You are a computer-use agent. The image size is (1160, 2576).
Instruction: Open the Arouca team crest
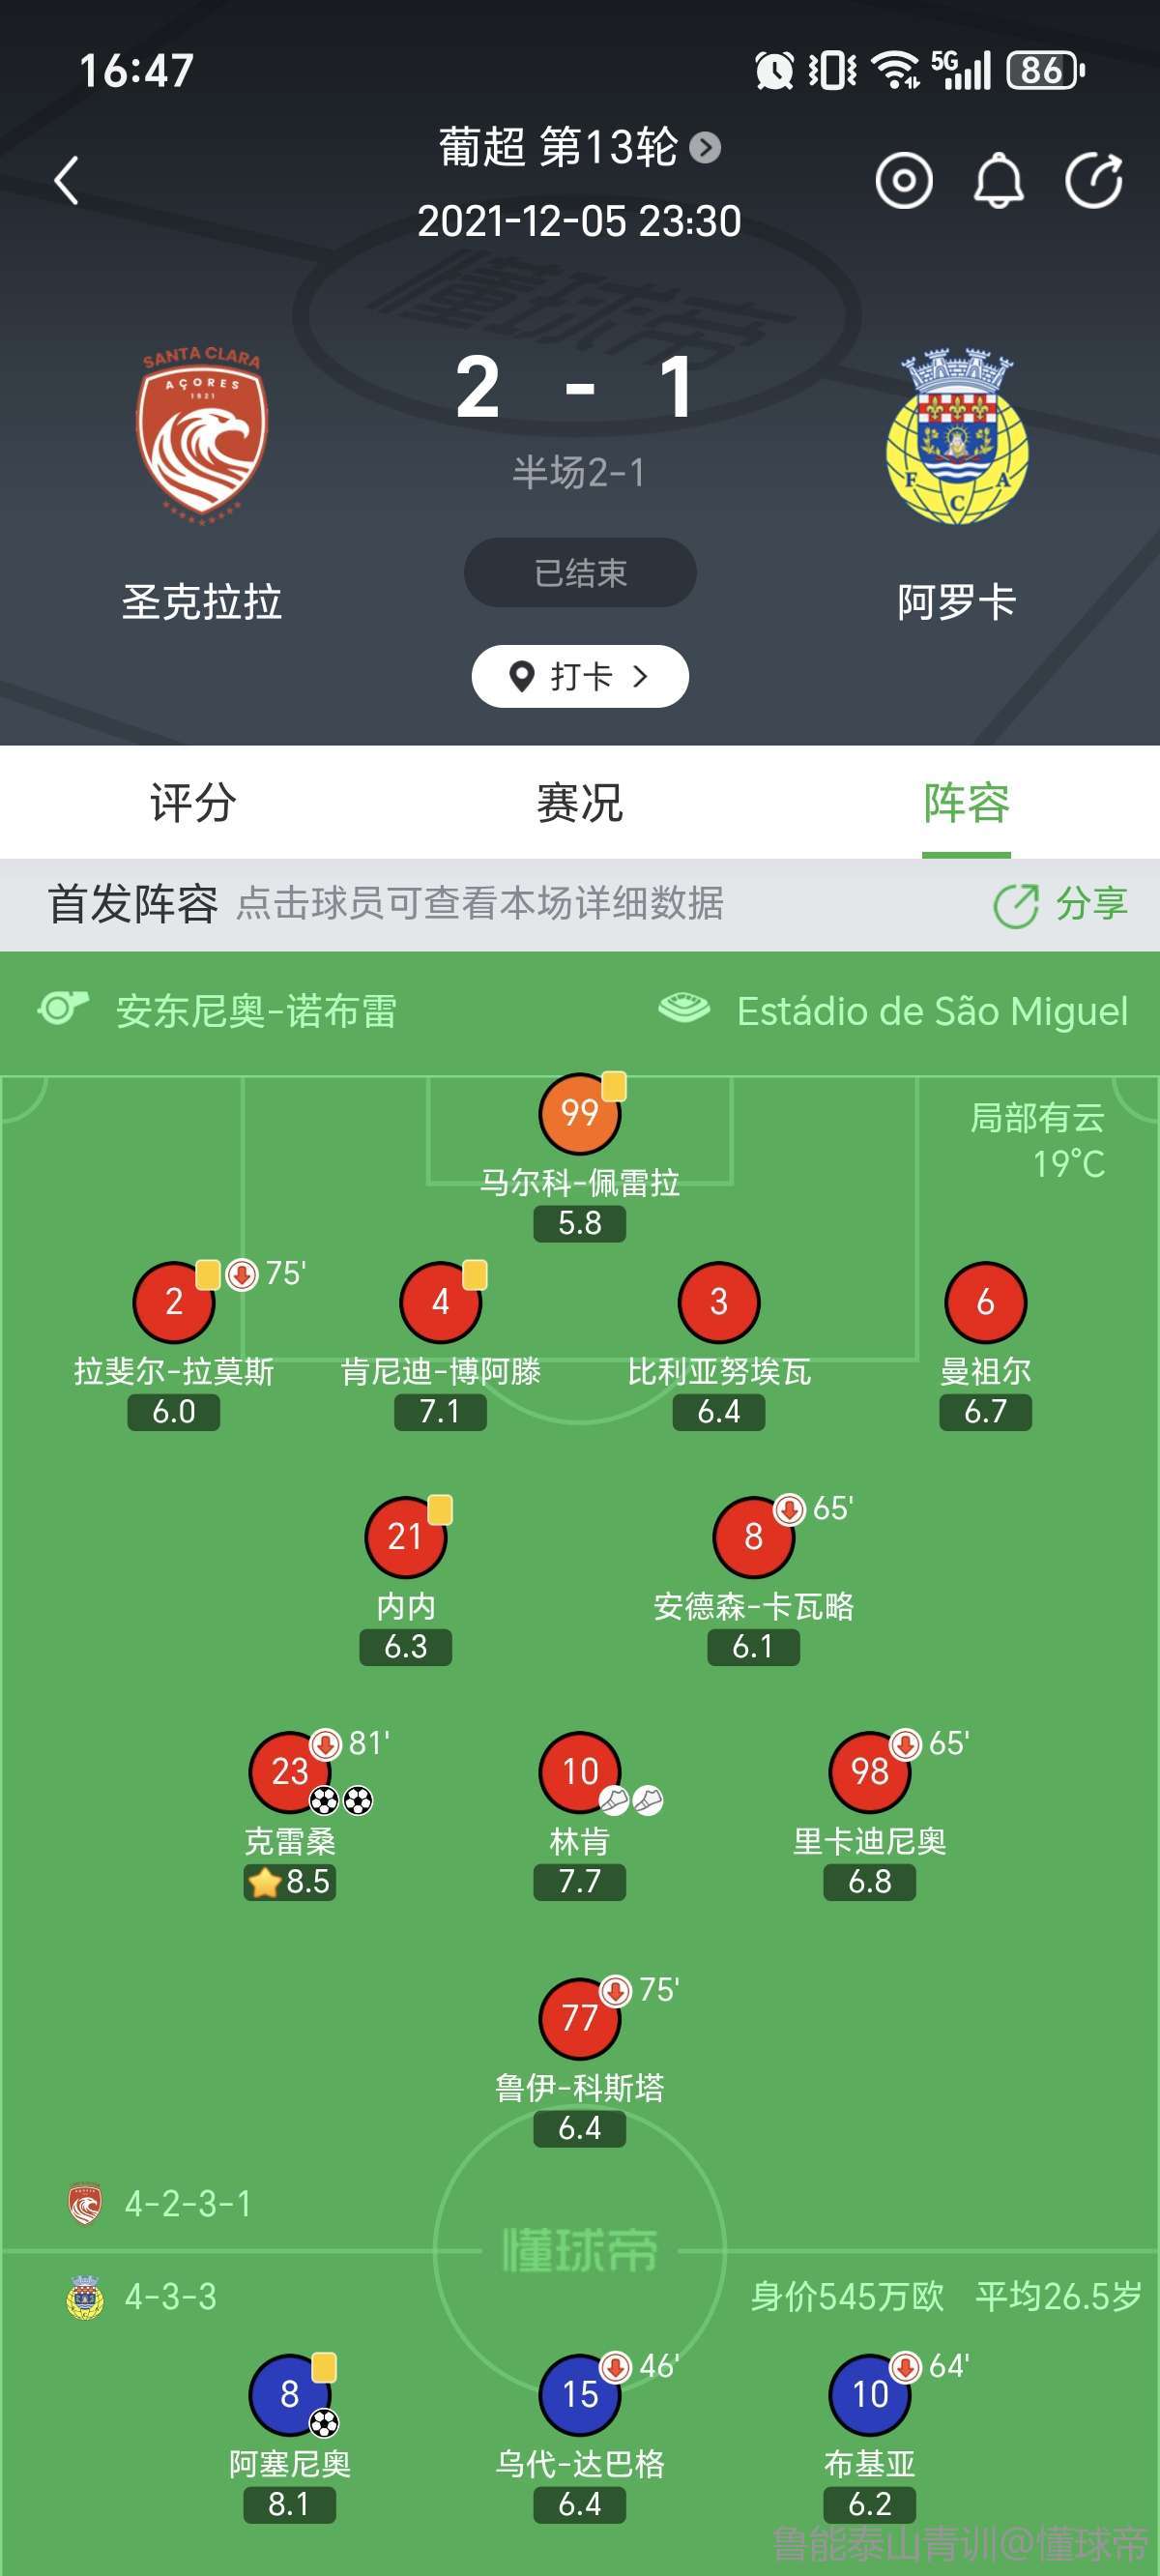point(957,436)
